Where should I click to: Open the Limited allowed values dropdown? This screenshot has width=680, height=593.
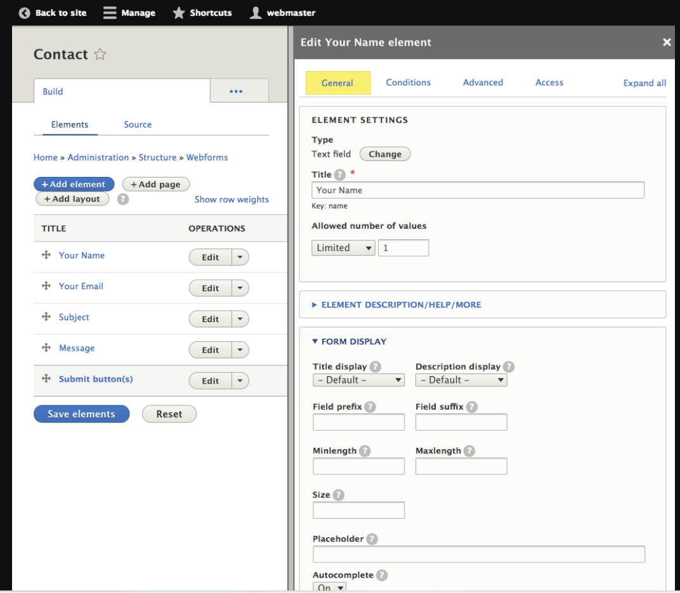343,247
